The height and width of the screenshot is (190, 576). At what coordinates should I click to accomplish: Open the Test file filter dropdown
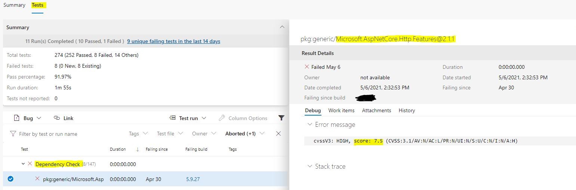[170, 134]
